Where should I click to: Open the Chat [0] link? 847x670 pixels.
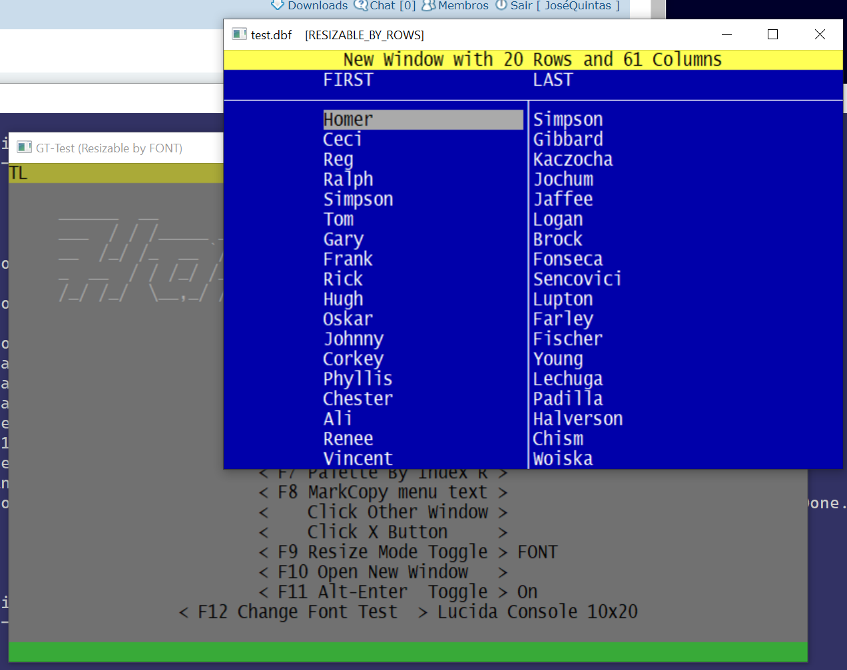386,5
